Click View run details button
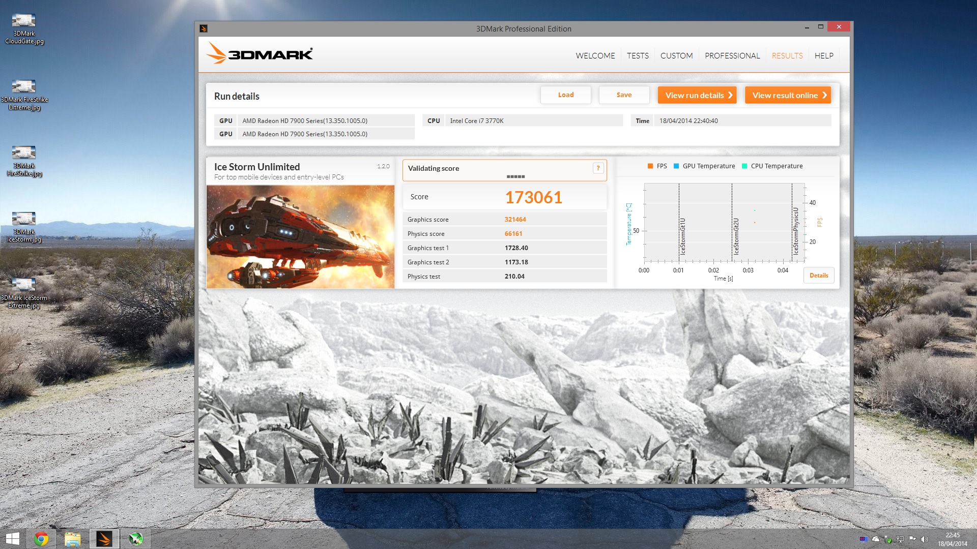This screenshot has height=549, width=977. click(x=697, y=95)
